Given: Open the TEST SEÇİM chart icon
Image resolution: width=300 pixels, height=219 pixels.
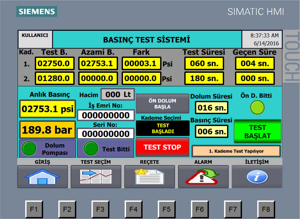Looking at the screenshot, I should (x=96, y=177).
